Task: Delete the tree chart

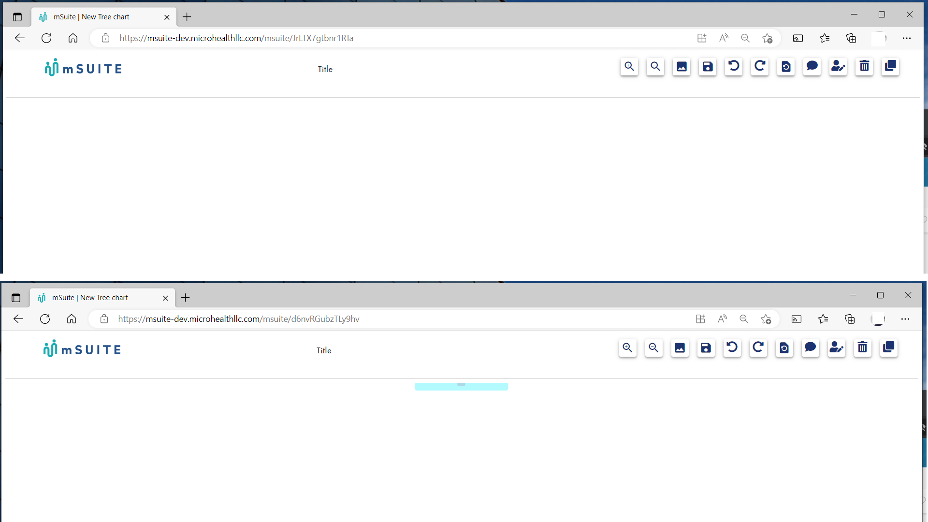Action: click(x=864, y=67)
